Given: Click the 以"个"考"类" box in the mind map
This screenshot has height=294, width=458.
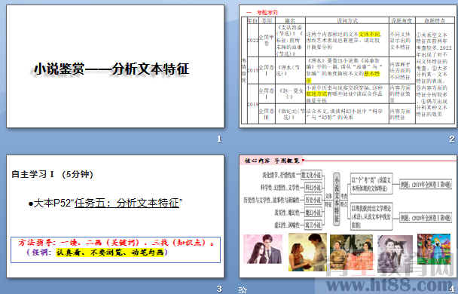Looking at the screenshot, I should click(371, 184).
